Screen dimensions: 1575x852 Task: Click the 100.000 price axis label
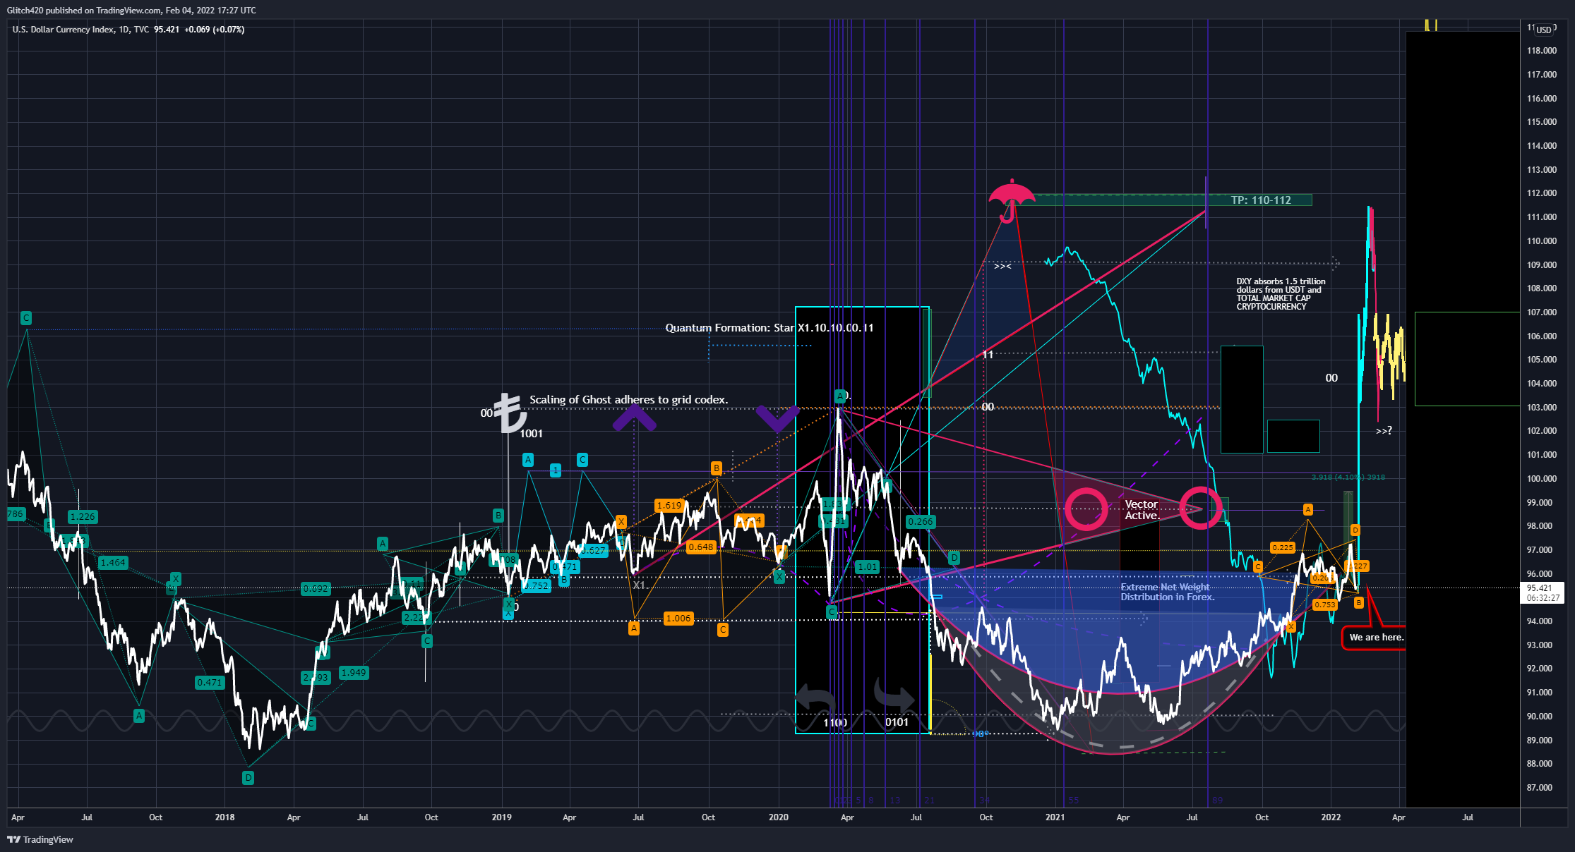(1542, 479)
